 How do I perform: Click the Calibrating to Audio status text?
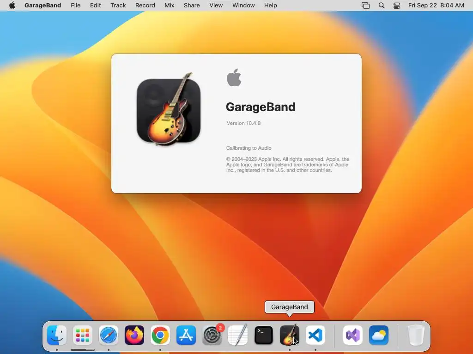tap(249, 148)
